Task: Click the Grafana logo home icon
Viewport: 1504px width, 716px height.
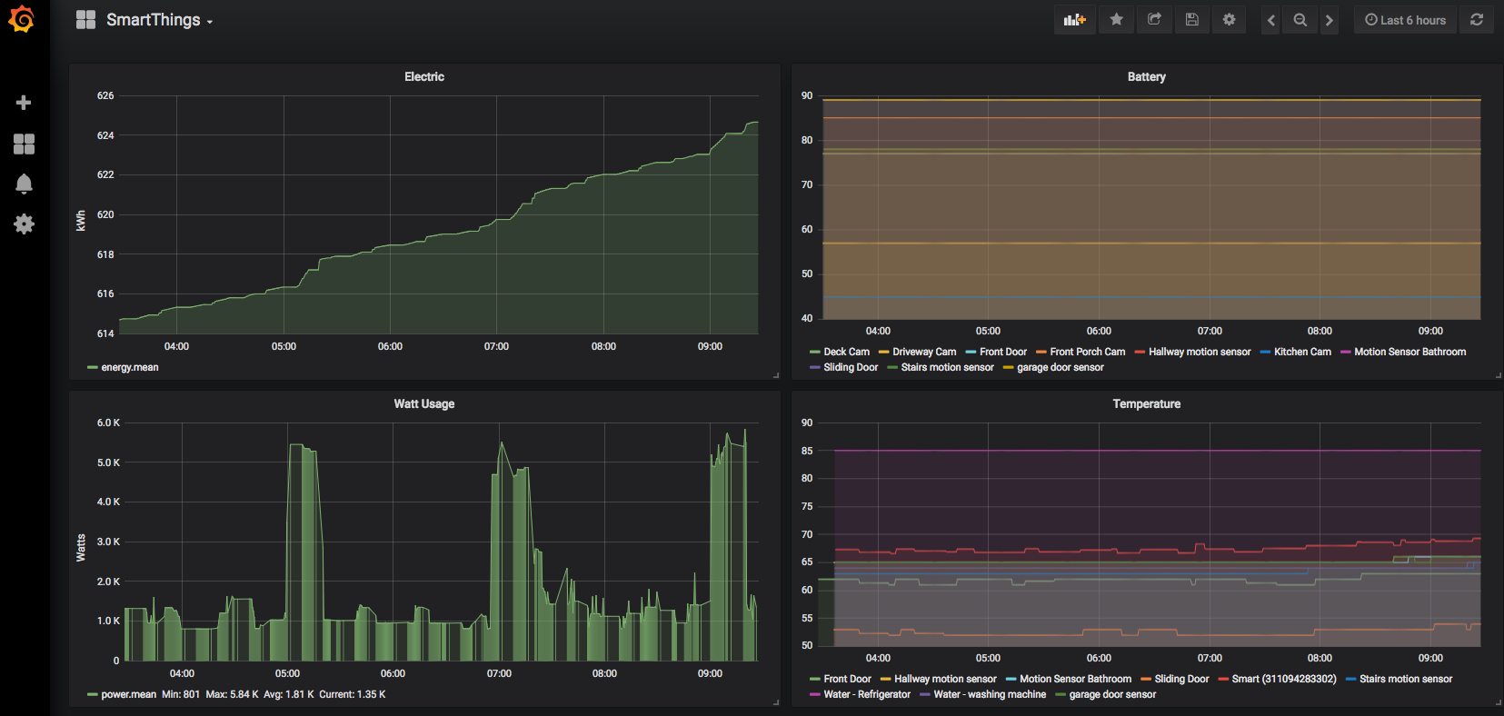Action: (21, 19)
